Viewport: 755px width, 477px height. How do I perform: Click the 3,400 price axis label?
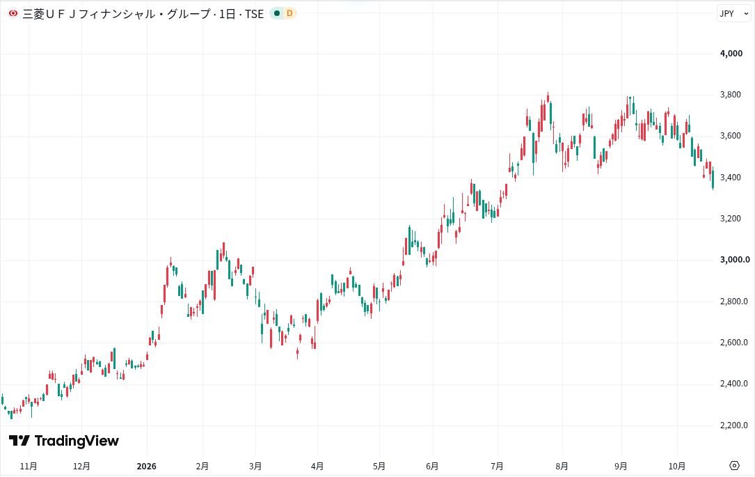pyautogui.click(x=730, y=178)
